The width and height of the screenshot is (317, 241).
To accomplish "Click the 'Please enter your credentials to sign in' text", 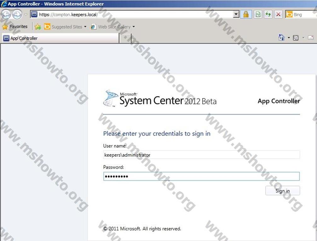I will [x=157, y=133].
